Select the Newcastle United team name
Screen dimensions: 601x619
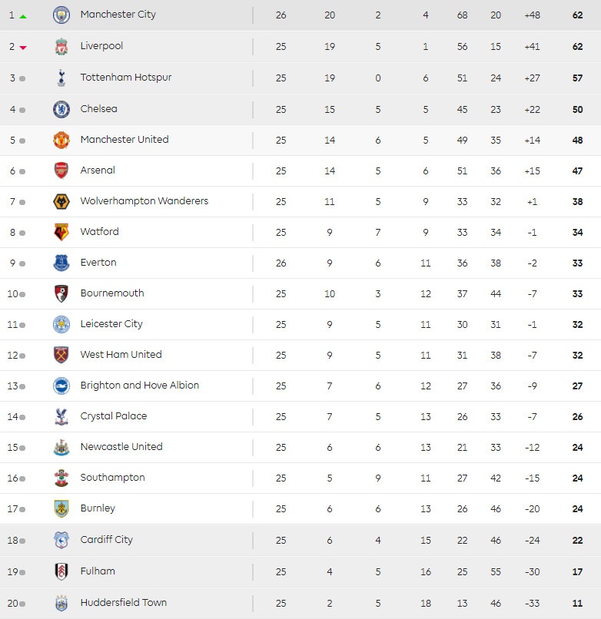tap(121, 447)
